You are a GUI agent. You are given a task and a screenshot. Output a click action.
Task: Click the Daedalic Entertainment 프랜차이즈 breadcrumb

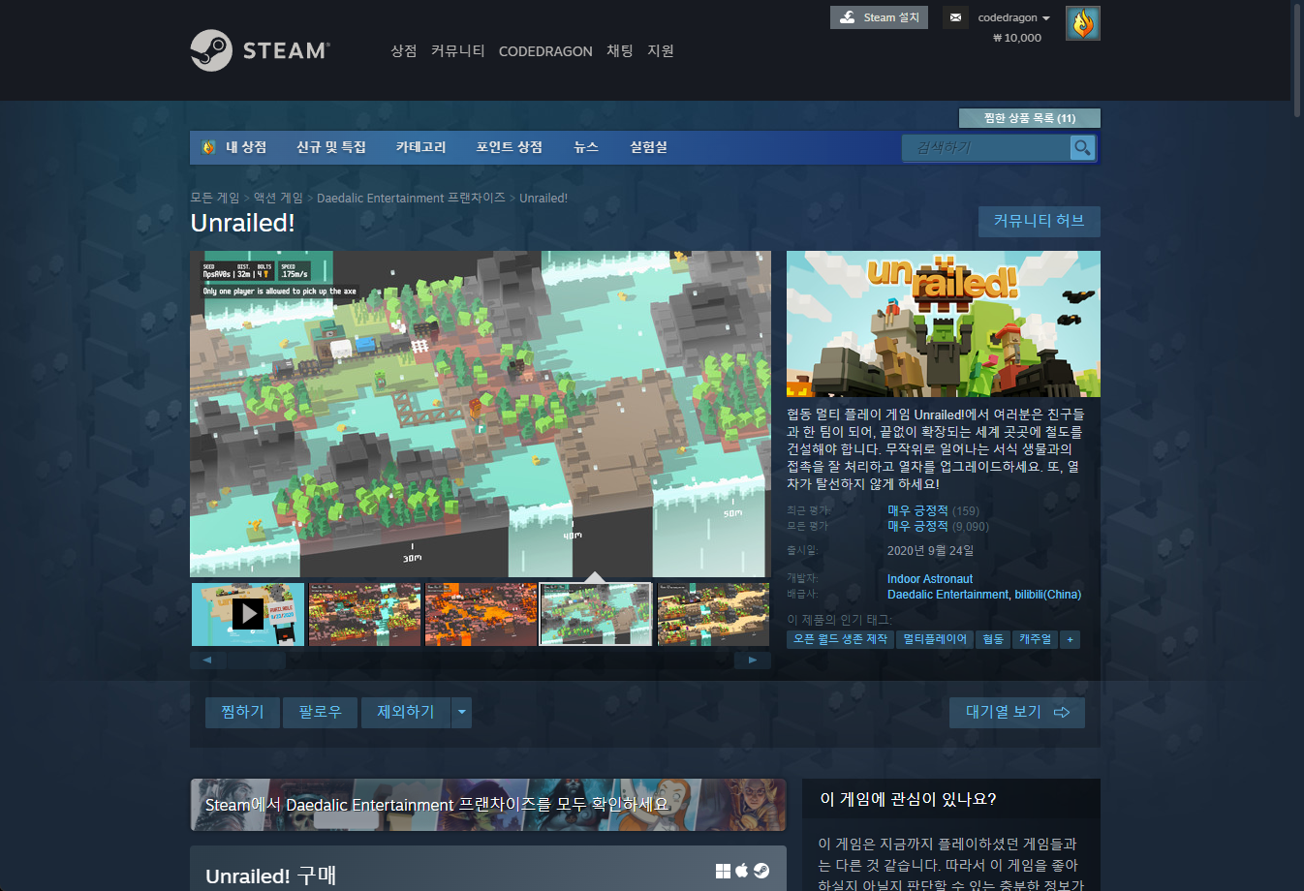[411, 198]
